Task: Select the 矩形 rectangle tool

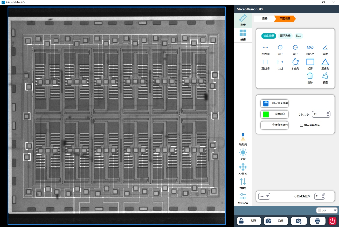Action: click(x=310, y=65)
